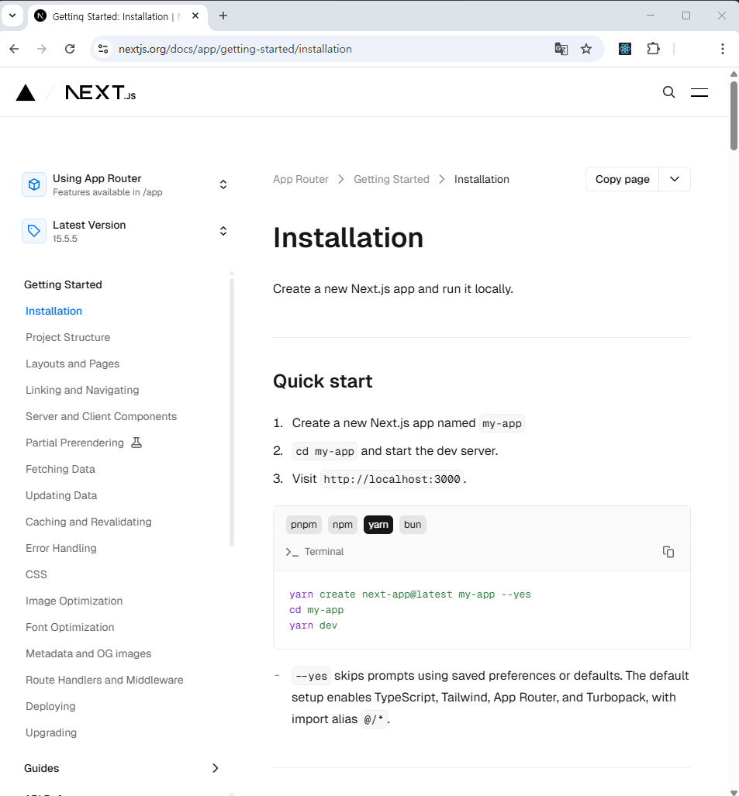Open the Upgrading page
Image resolution: width=739 pixels, height=796 pixels.
tap(51, 733)
